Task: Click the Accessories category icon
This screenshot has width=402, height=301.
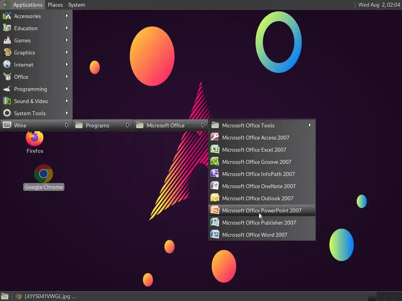Action: pos(7,16)
